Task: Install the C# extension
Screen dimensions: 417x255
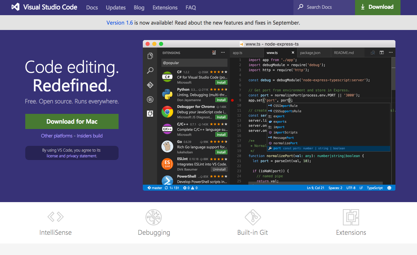Action: click(x=221, y=83)
